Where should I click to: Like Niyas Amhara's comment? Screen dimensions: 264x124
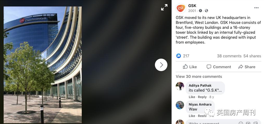tap(192, 116)
